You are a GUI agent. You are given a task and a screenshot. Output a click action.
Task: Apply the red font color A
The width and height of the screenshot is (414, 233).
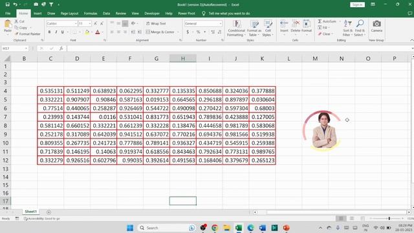tap(98, 32)
